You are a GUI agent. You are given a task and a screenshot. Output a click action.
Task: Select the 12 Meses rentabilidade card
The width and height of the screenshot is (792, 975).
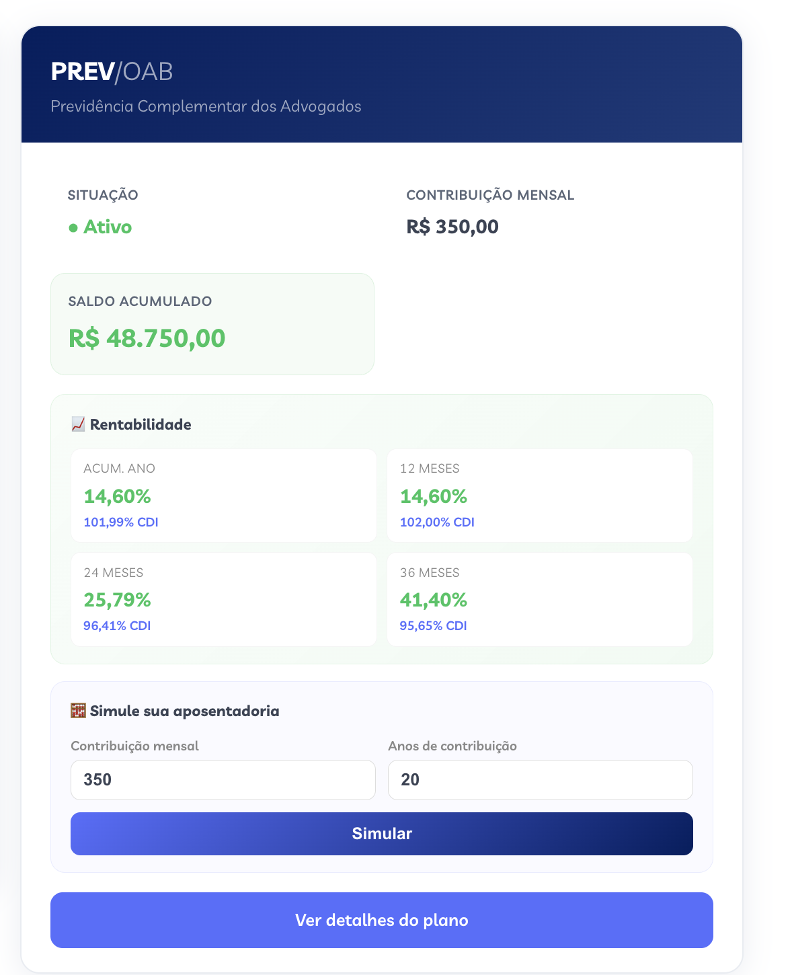click(x=539, y=495)
